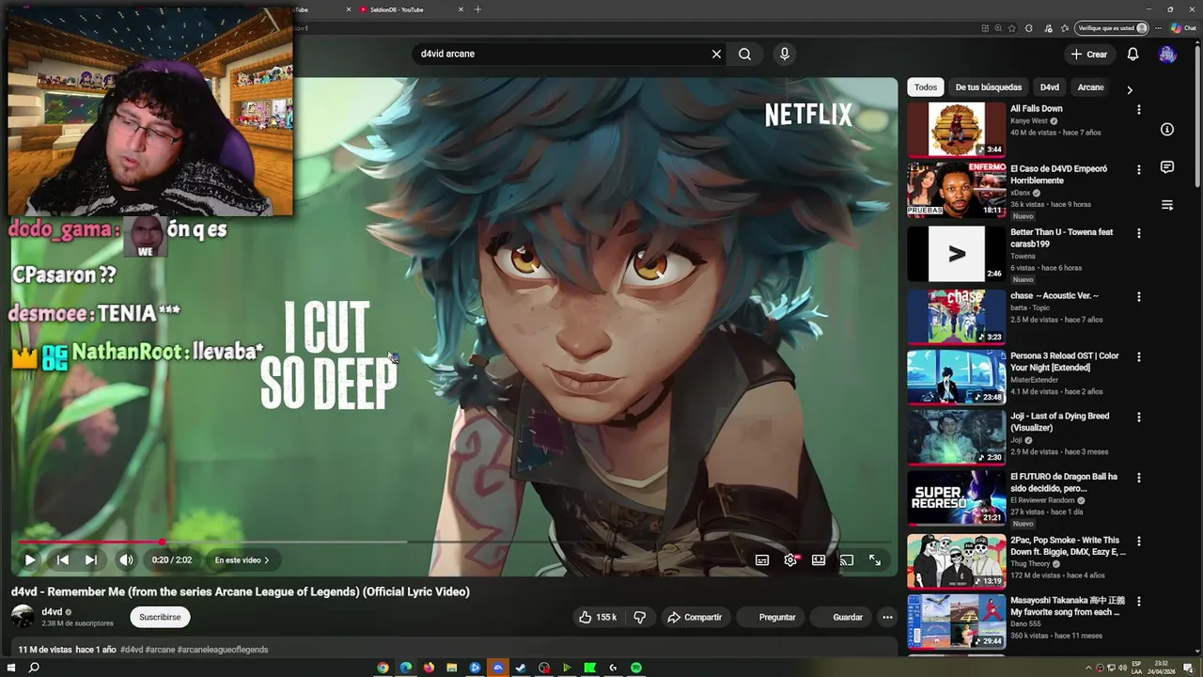This screenshot has height=677, width=1203.
Task: Open Firefox from the taskbar
Action: [429, 668]
